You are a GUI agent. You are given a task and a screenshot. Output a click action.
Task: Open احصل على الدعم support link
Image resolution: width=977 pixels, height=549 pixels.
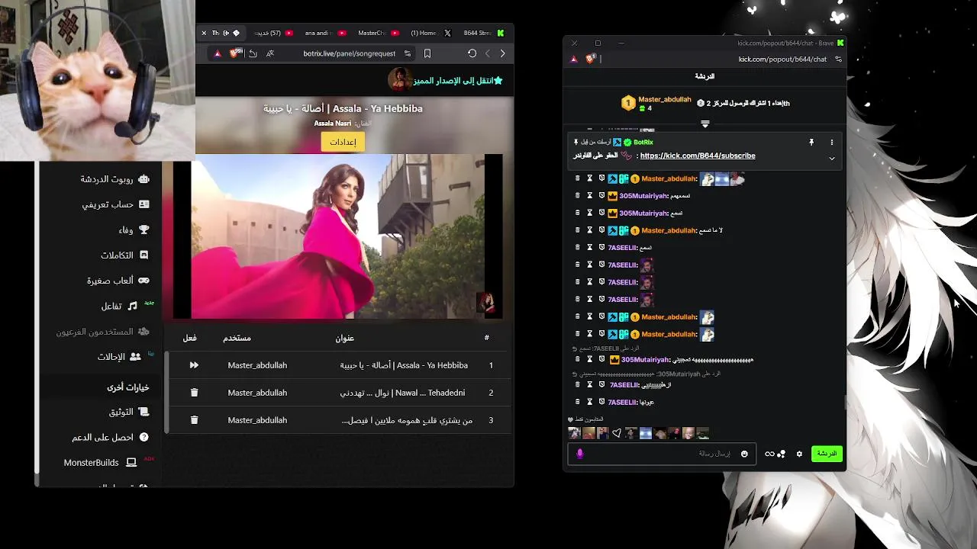110,438
